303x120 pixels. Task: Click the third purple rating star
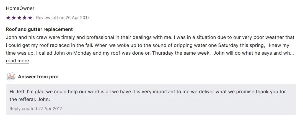(x=19, y=18)
